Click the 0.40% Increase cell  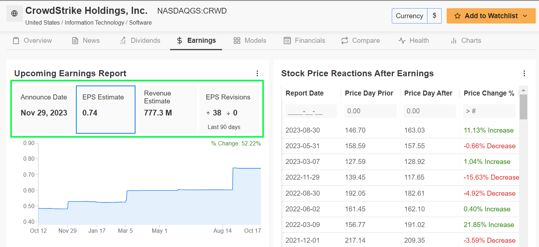[487, 209]
